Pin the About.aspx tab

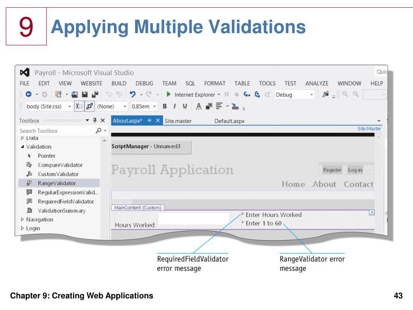[x=149, y=120]
